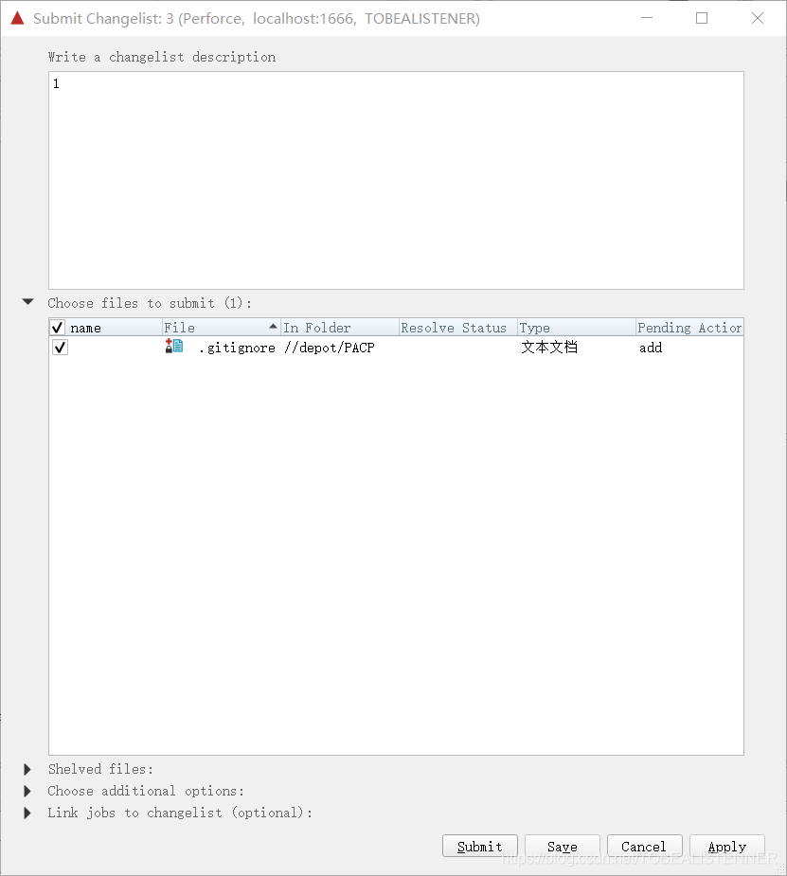Expand Link jobs to changelist section

click(27, 813)
